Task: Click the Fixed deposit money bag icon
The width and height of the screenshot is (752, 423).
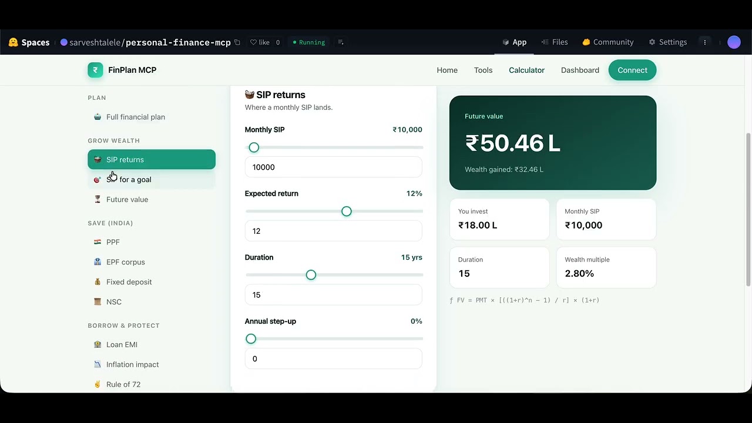Action: coord(98,282)
